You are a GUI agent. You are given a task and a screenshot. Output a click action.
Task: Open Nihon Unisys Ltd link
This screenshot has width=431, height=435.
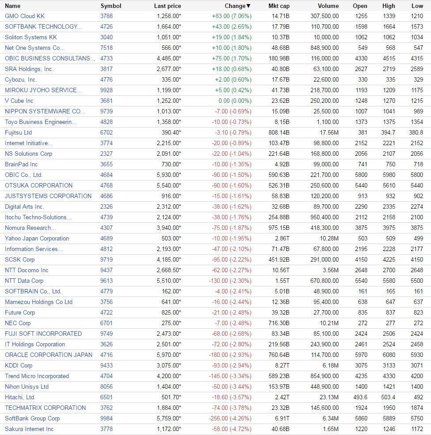(x=26, y=387)
